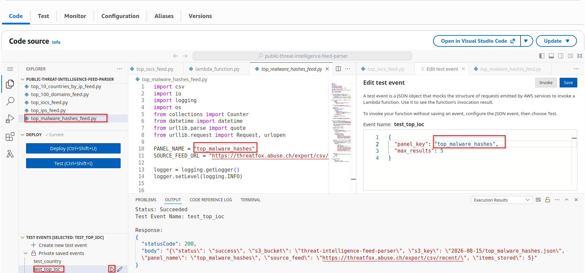
Task: Open the Update dropdown button
Action: pyautogui.click(x=556, y=41)
